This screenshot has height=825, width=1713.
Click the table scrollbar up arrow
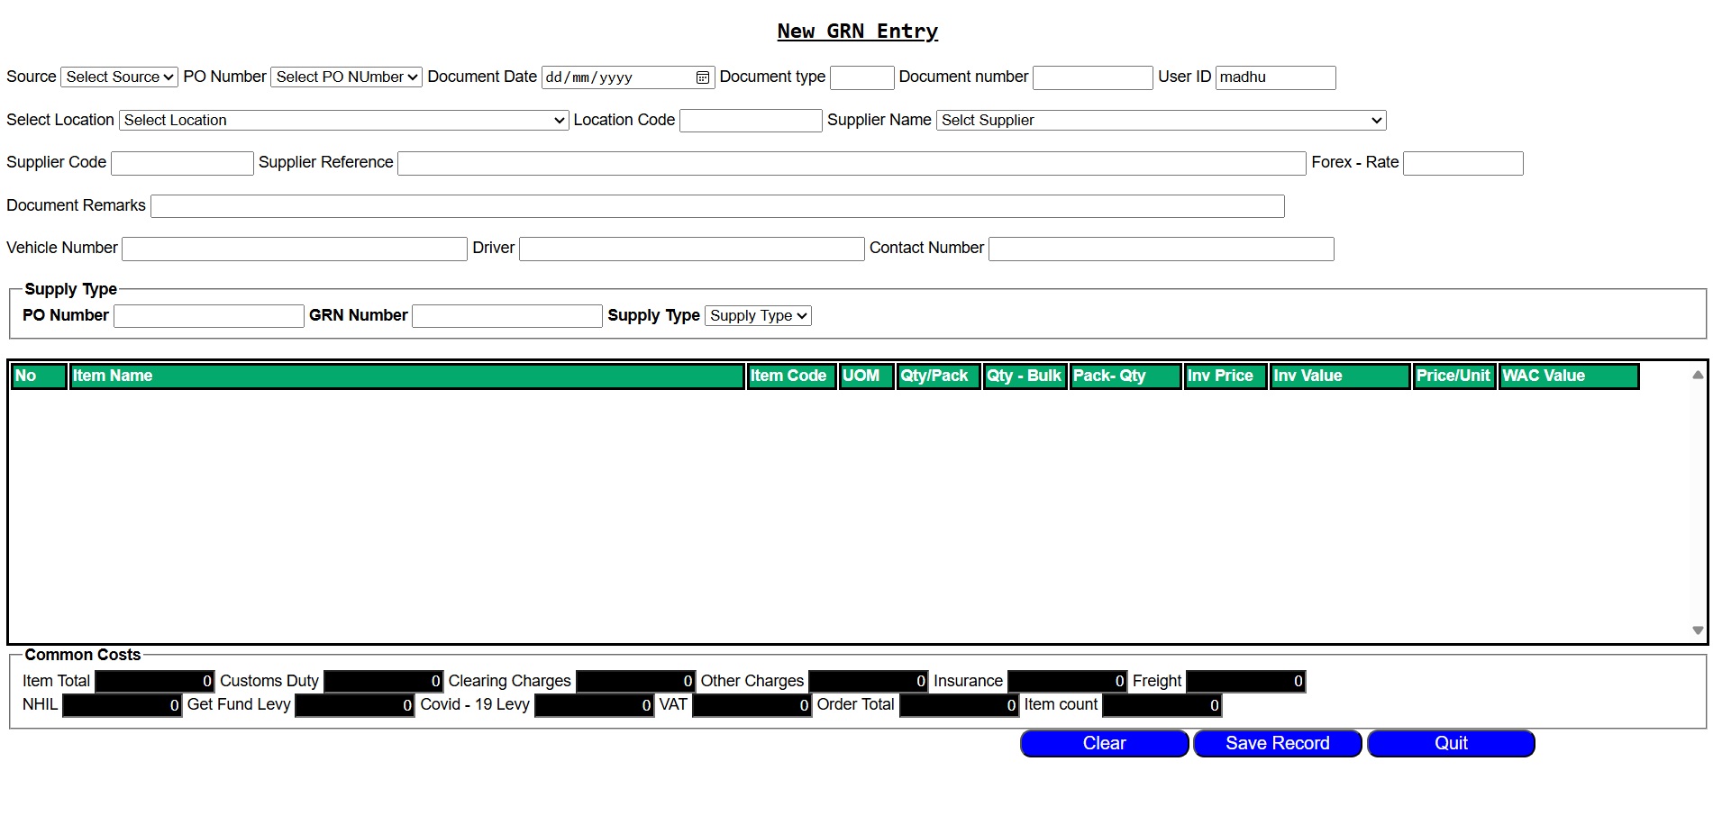1697,375
